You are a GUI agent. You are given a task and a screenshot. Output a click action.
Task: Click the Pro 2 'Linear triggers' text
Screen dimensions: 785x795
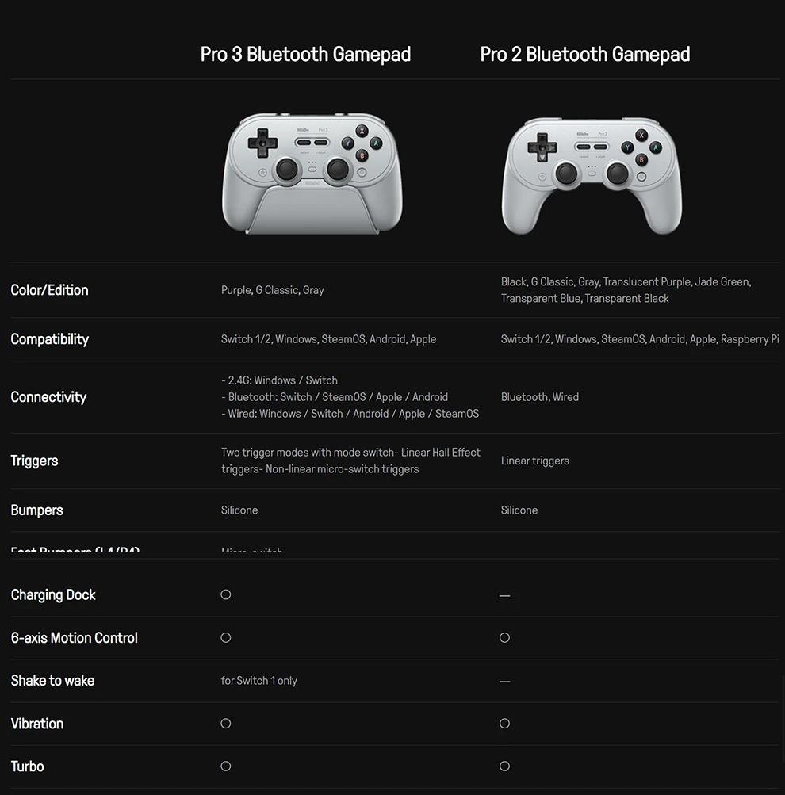[x=535, y=461]
